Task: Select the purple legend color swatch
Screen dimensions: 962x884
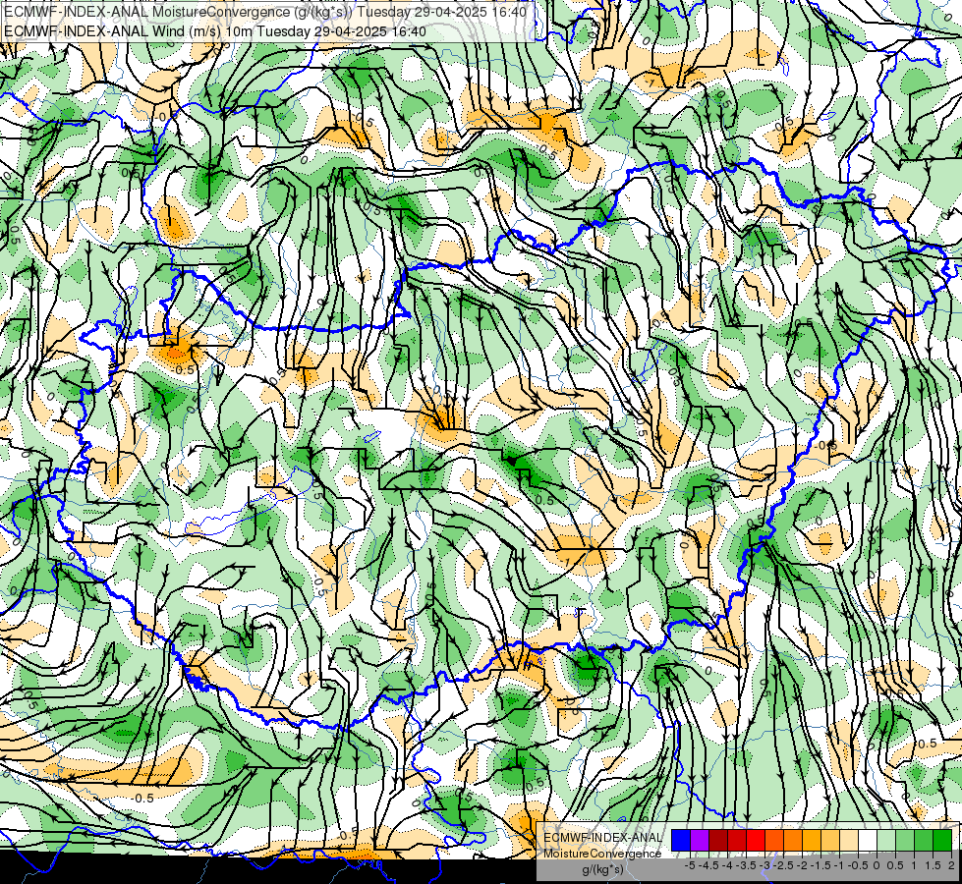Action: click(x=700, y=840)
